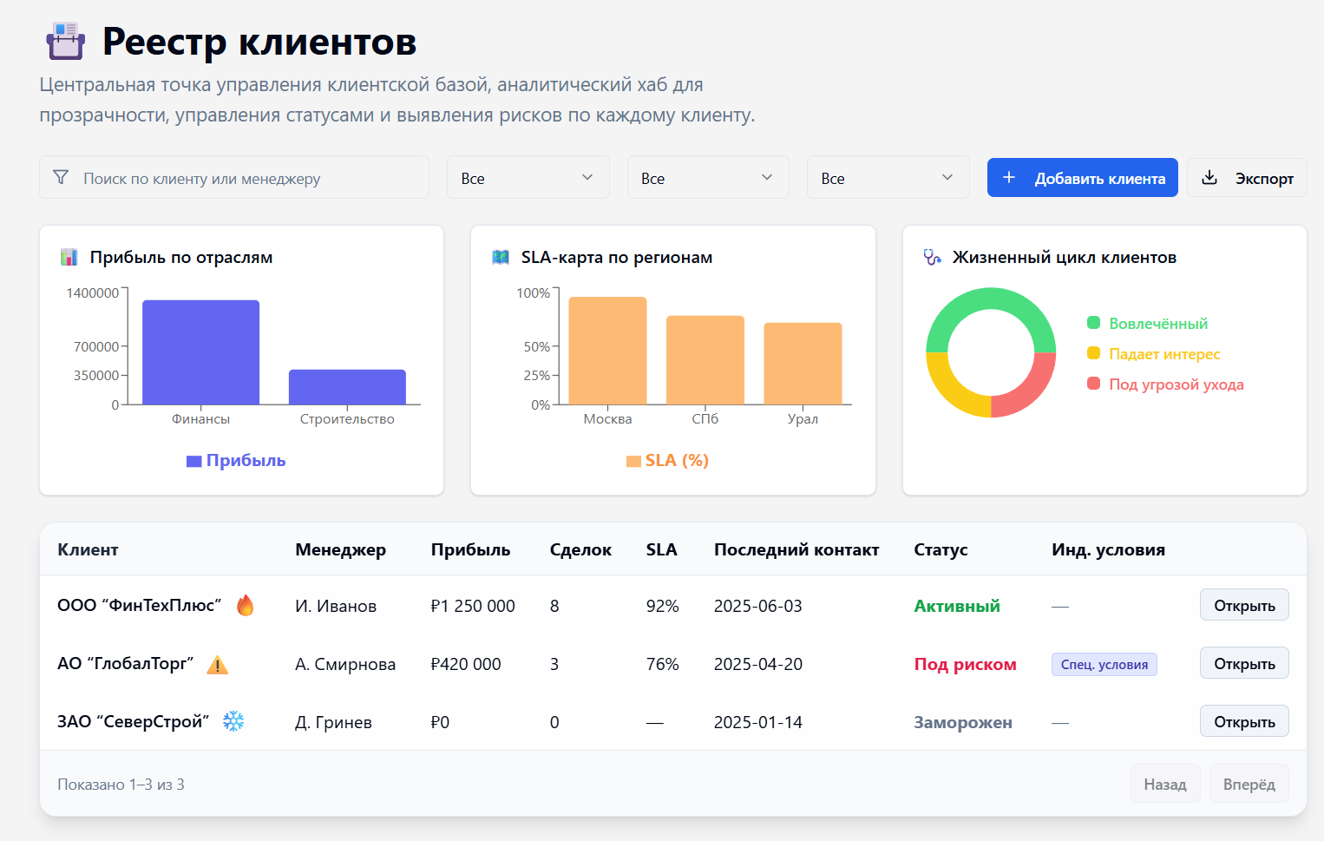Click the red Под угрозой ухода legend marker
Viewport: 1324px width, 841px height.
[x=1094, y=384]
